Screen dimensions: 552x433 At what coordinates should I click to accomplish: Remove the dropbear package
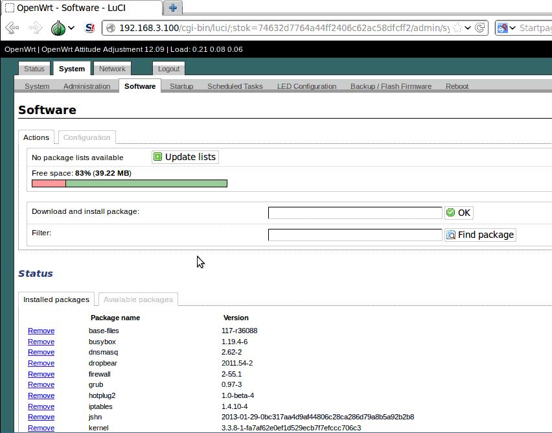click(x=41, y=363)
